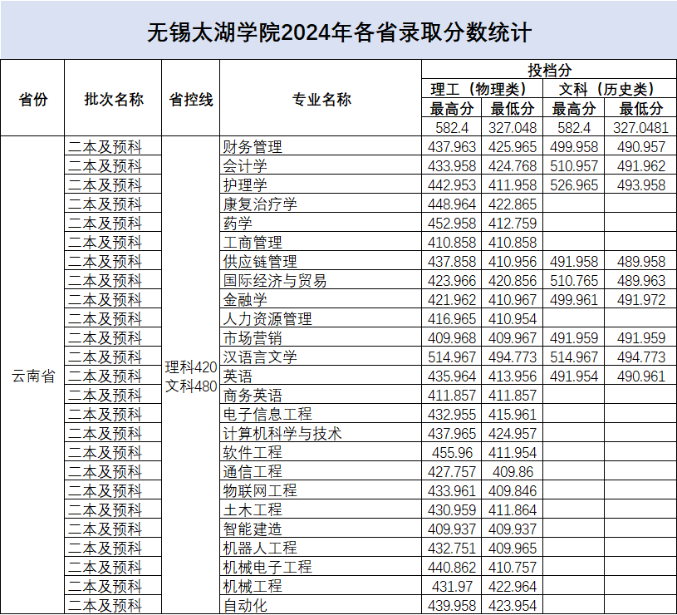
Task: Click the 452.958 score for 药学
Action: click(x=452, y=224)
